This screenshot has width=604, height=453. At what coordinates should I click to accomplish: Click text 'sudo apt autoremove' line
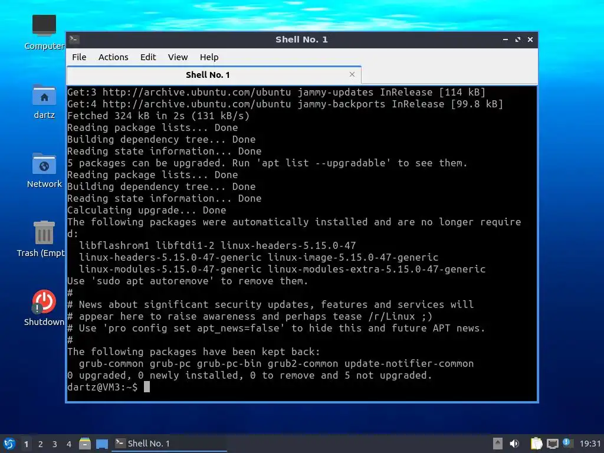188,281
